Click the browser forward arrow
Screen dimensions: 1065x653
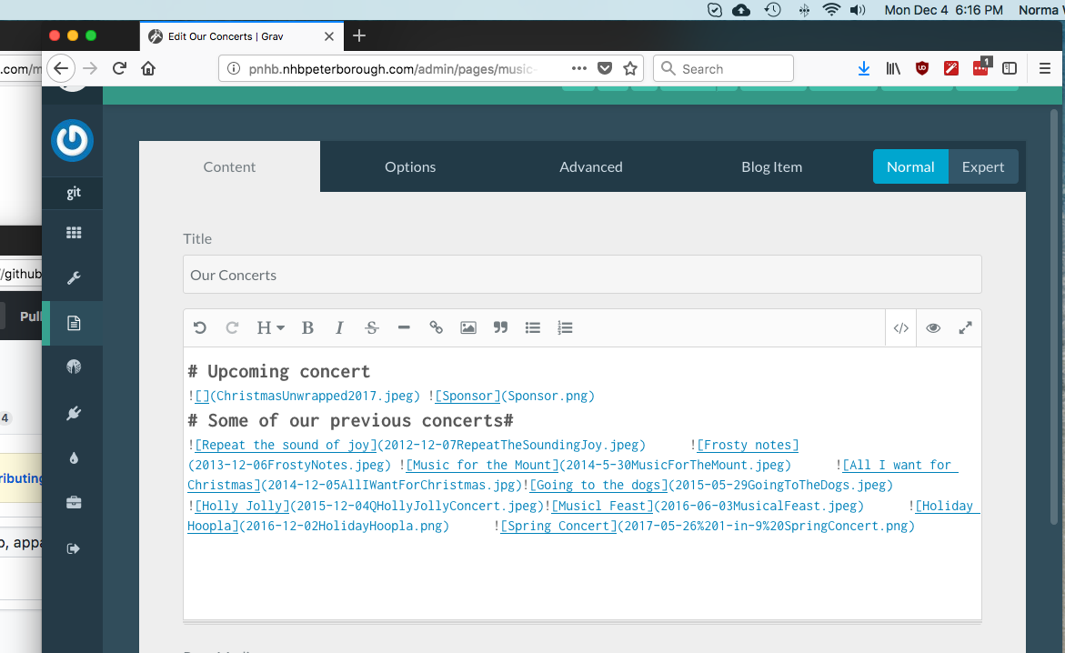(x=90, y=68)
